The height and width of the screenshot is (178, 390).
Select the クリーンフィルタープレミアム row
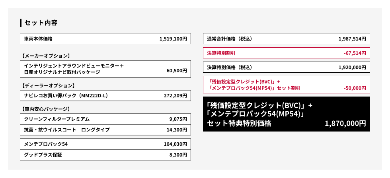point(105,119)
